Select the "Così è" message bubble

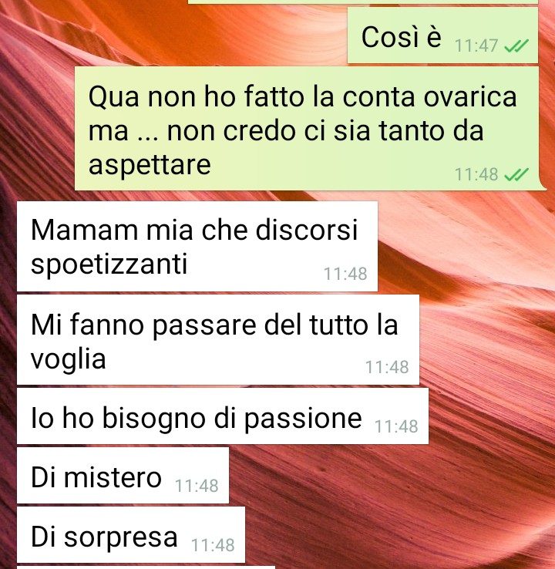click(442, 35)
